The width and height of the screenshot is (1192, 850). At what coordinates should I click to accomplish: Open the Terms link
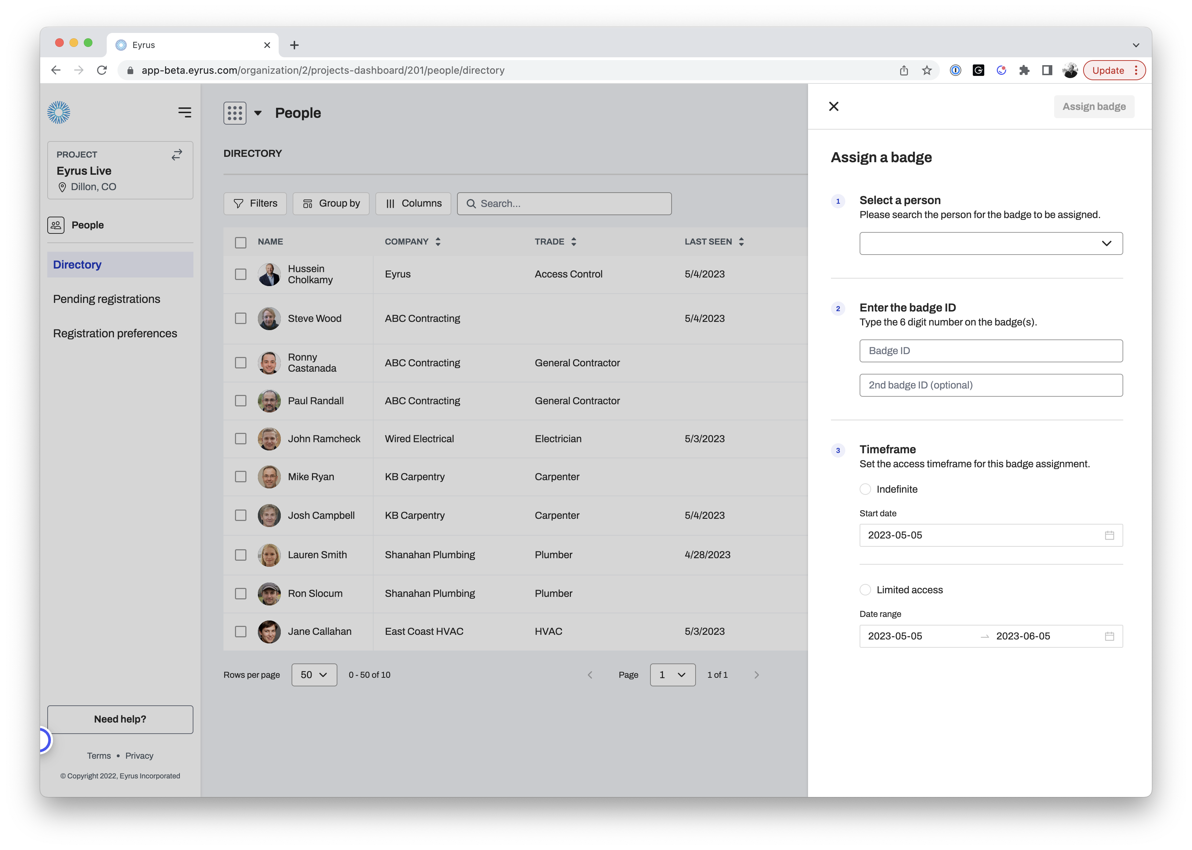click(98, 756)
